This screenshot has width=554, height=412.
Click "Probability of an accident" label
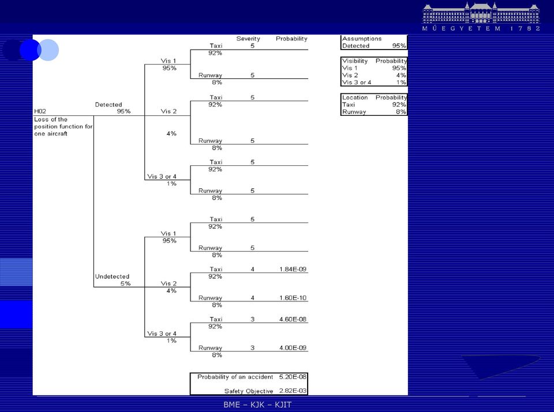235,377
